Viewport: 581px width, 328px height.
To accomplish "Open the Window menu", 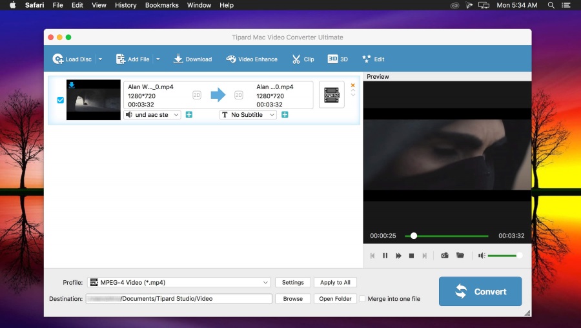I will (x=199, y=5).
